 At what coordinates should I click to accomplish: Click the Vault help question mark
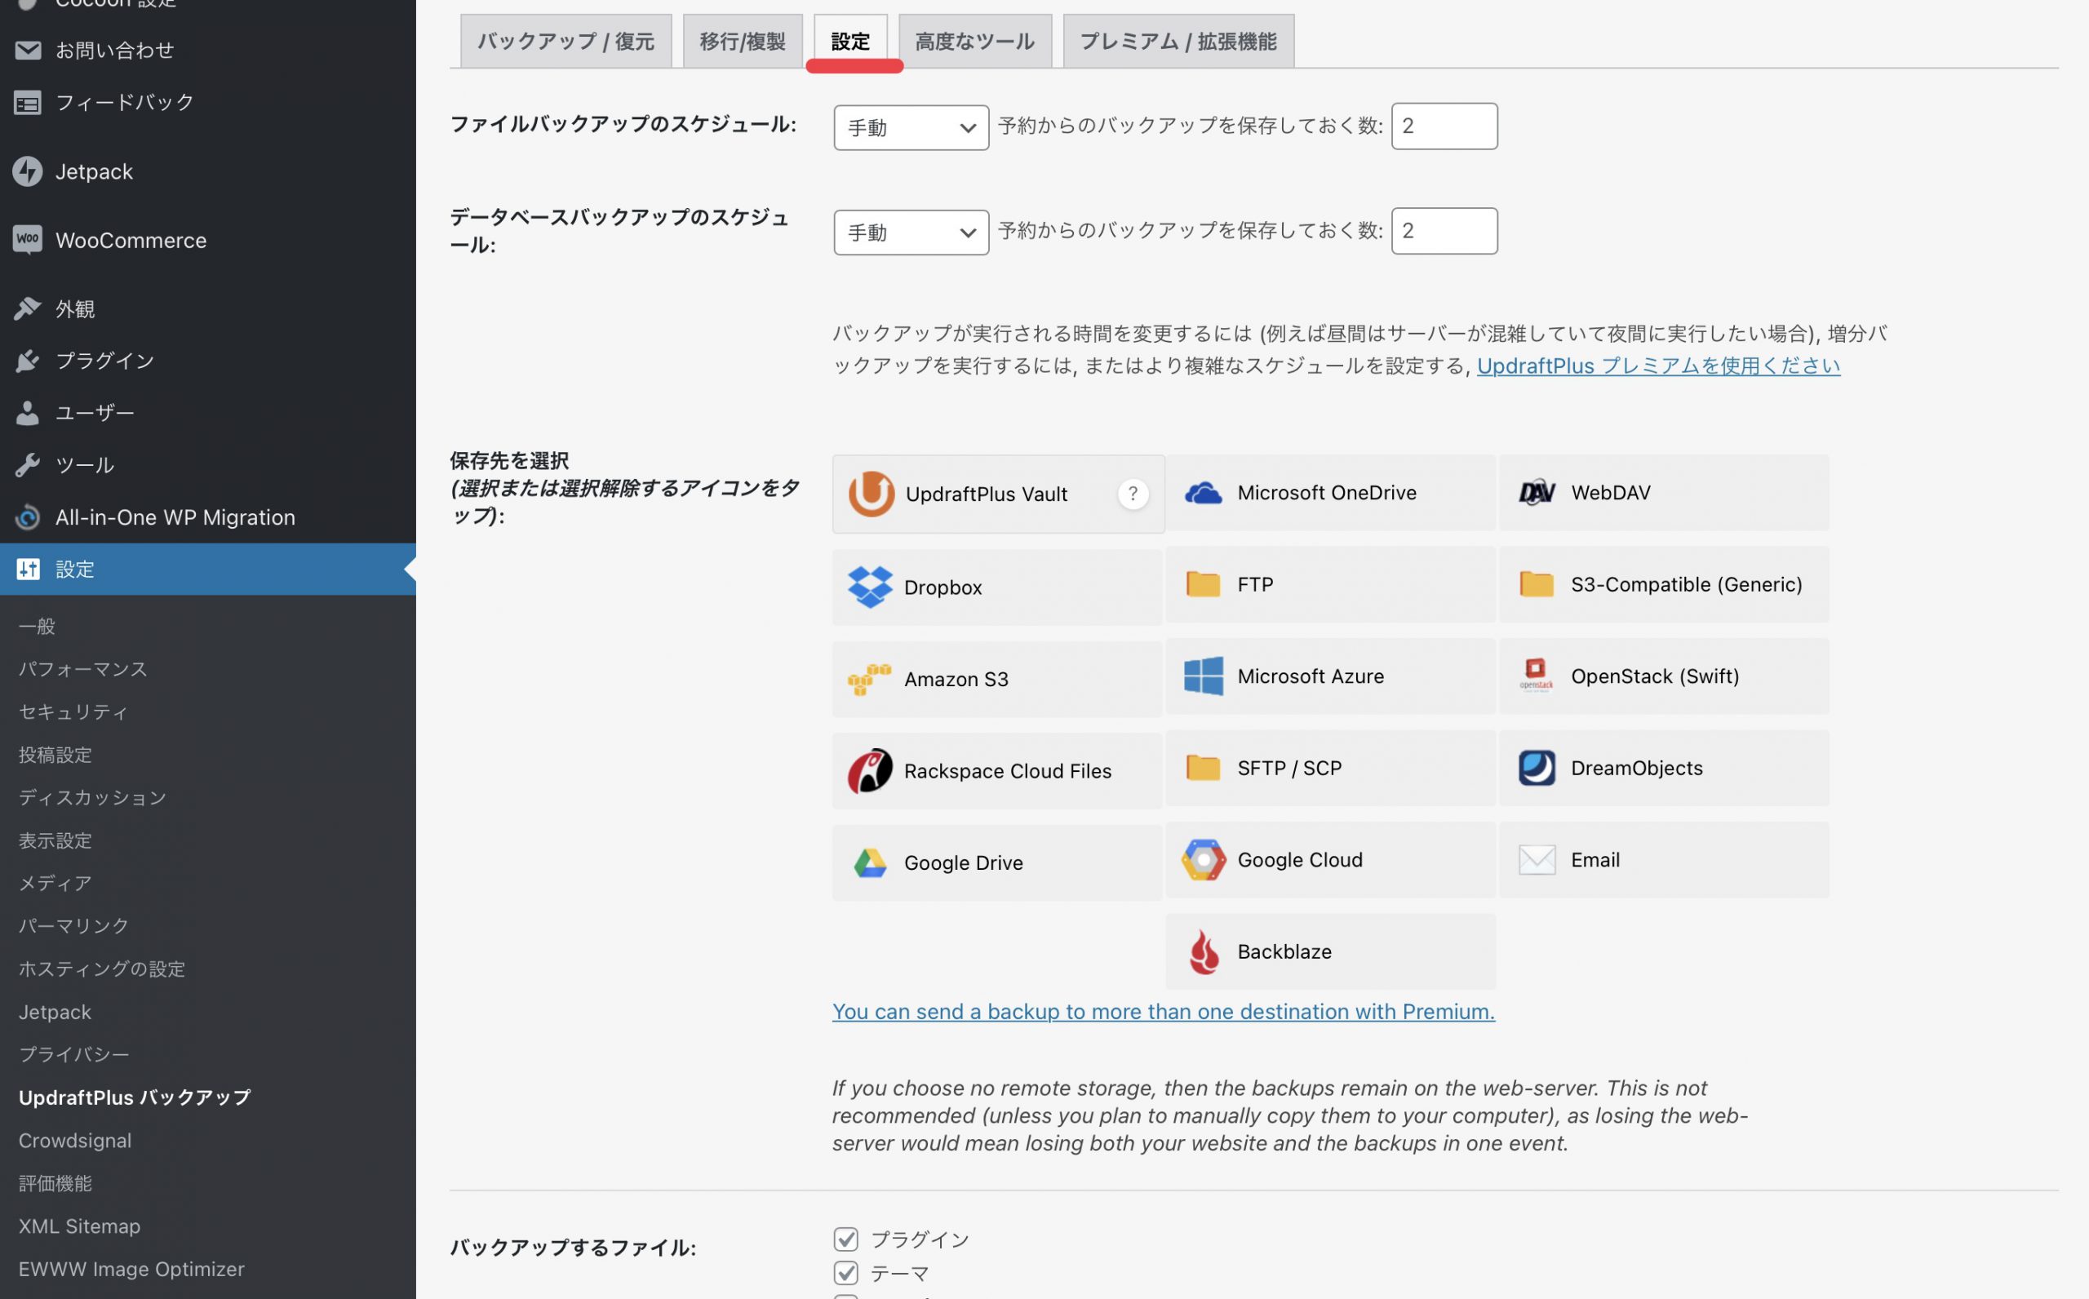pos(1133,494)
